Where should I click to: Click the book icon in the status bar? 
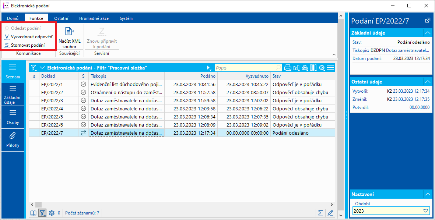(x=33, y=213)
